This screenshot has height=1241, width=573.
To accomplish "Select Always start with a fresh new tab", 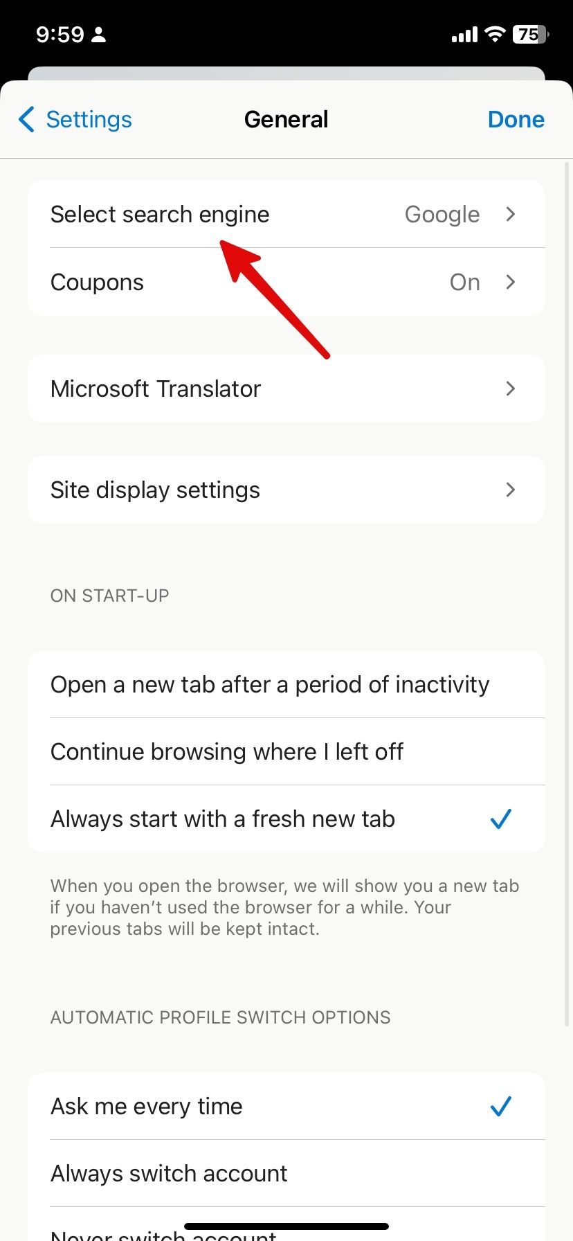I will [221, 819].
